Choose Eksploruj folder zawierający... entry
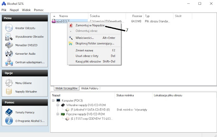The image size is (217, 137). [x=94, y=44]
